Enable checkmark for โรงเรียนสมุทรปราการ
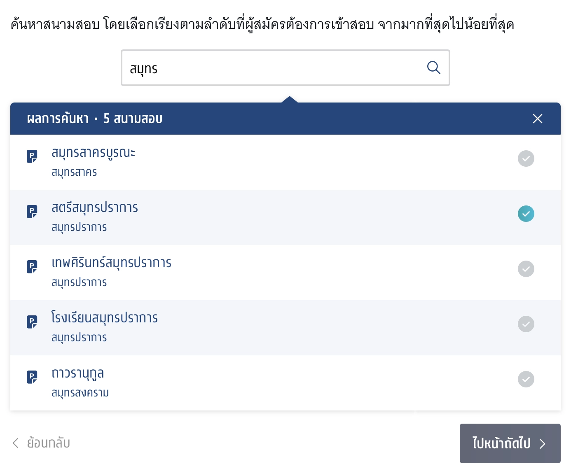The image size is (571, 471). pos(526,324)
